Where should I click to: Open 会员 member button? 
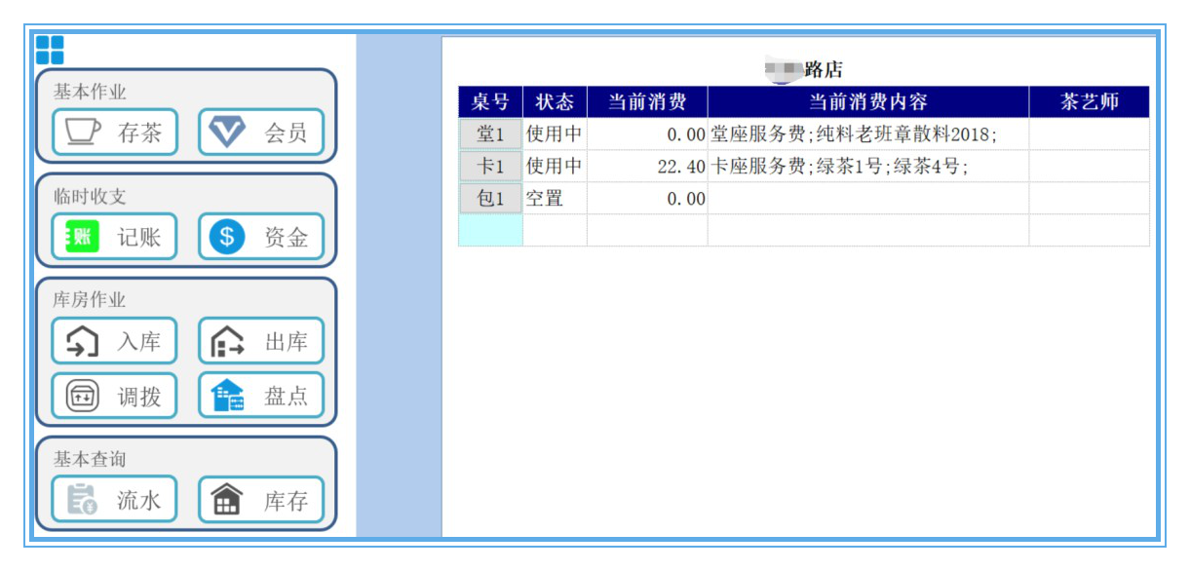[x=261, y=132]
